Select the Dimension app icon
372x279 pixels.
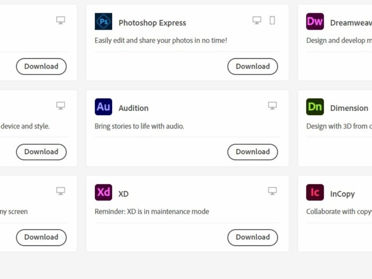coord(315,107)
